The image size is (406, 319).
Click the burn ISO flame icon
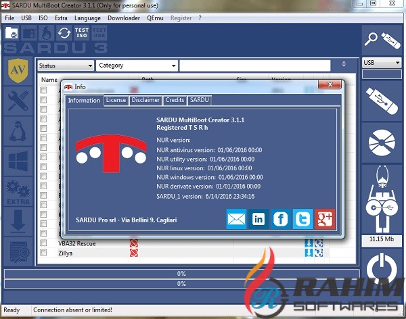47,33
